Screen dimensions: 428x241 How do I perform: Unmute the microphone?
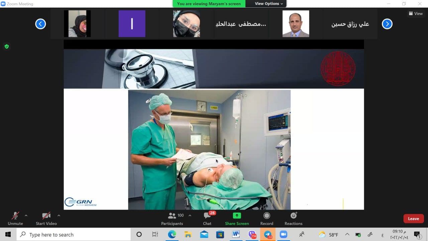[x=15, y=219]
